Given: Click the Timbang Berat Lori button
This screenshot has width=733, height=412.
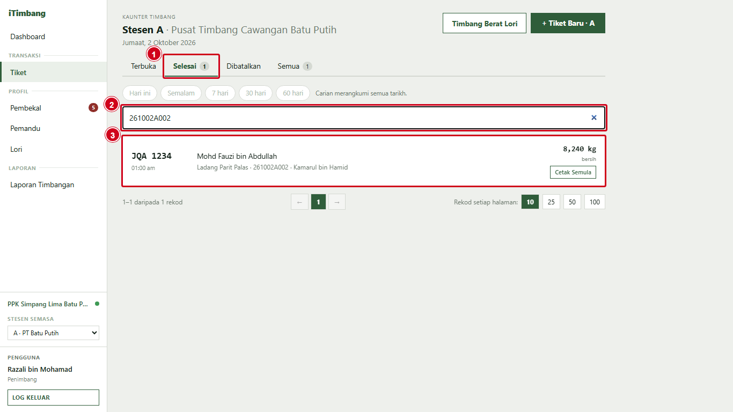Looking at the screenshot, I should coord(485,23).
